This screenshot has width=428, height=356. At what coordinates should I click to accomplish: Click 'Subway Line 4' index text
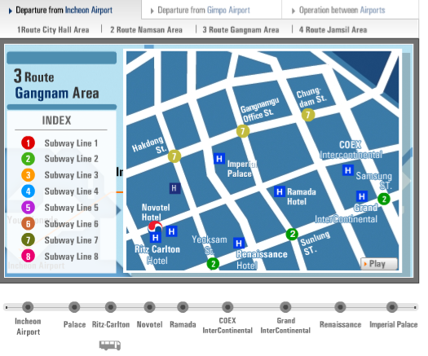pyautogui.click(x=71, y=191)
